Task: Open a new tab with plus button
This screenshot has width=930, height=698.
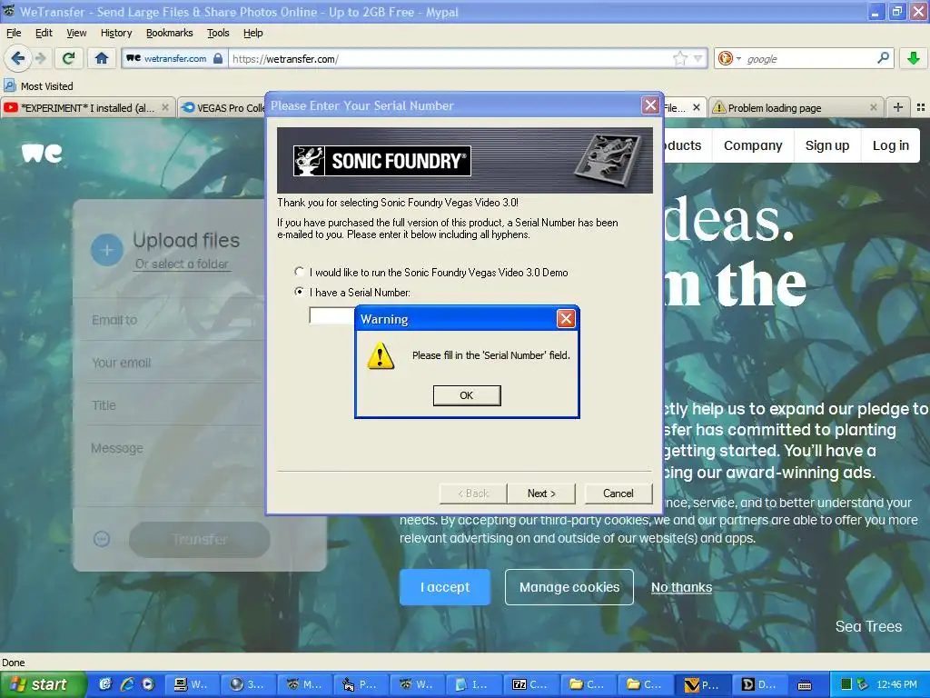Action: tap(898, 107)
